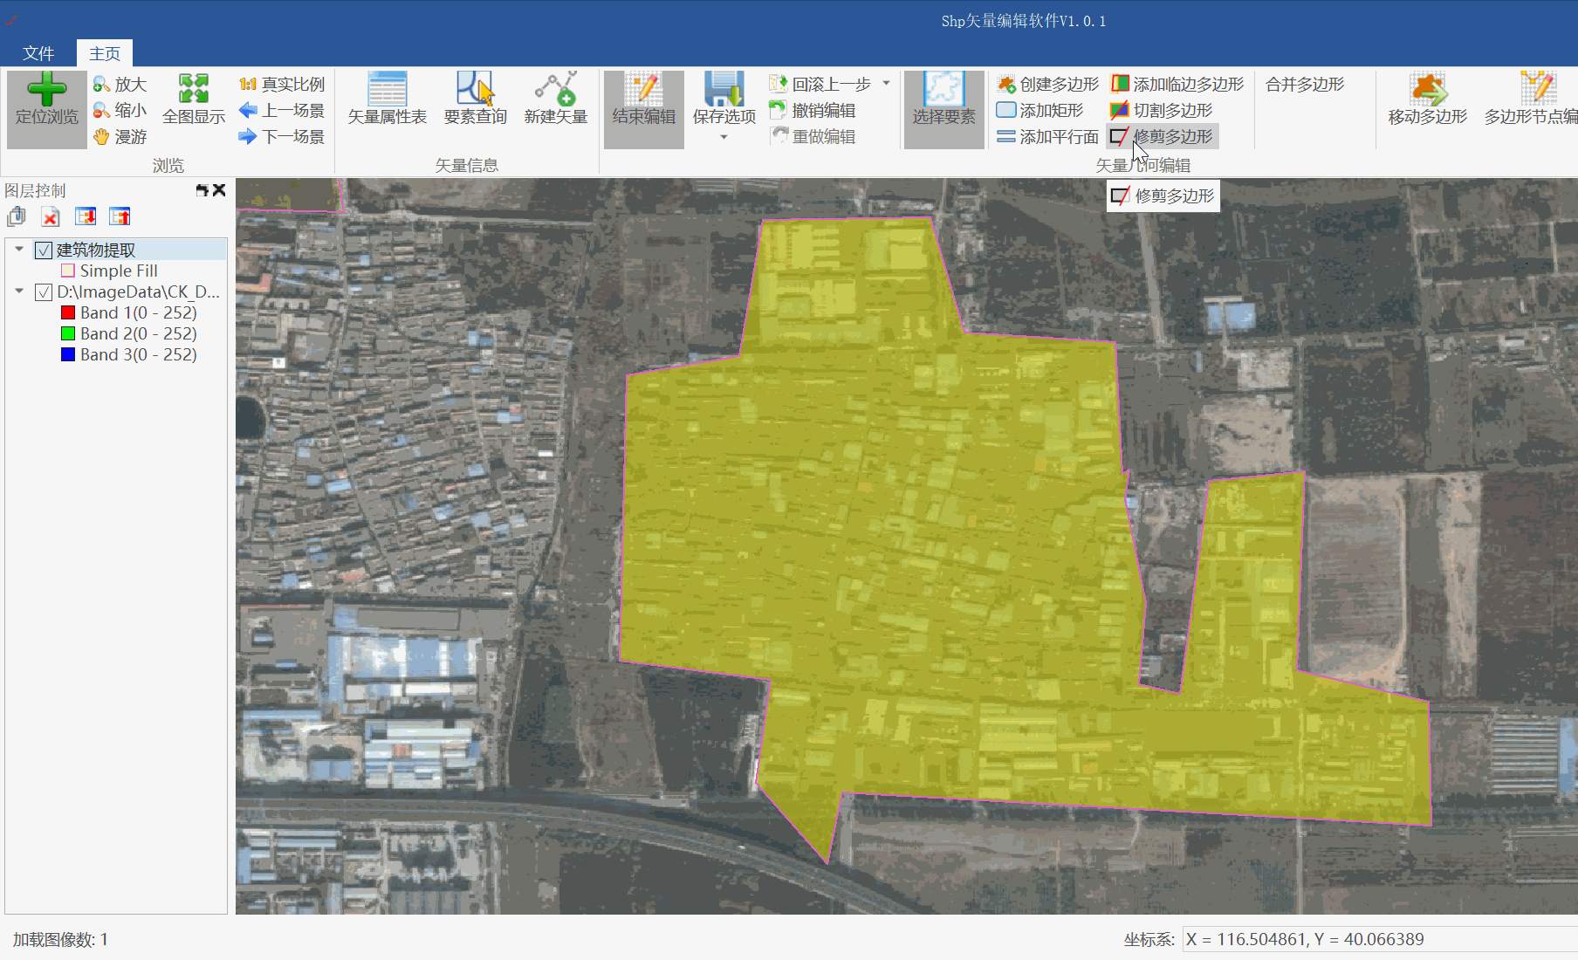Click the move layer down icon
Viewport: 1578px width, 960px height.
click(x=86, y=216)
